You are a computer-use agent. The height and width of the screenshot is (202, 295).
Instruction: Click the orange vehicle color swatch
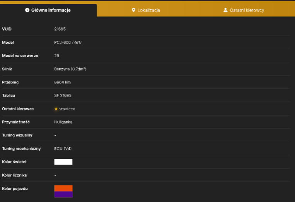tap(63, 188)
